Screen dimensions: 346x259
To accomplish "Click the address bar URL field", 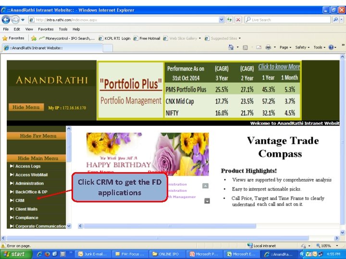I will click(124, 20).
